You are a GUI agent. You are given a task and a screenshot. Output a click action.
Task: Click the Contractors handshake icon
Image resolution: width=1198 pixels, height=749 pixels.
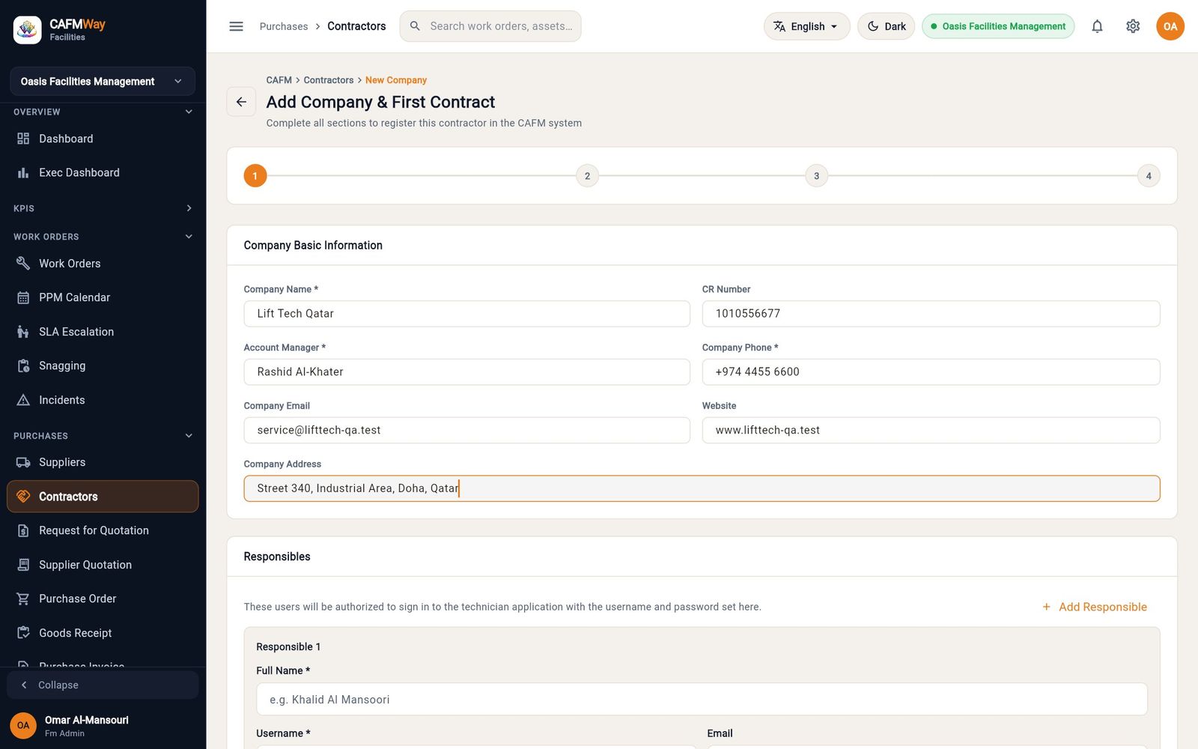(23, 497)
